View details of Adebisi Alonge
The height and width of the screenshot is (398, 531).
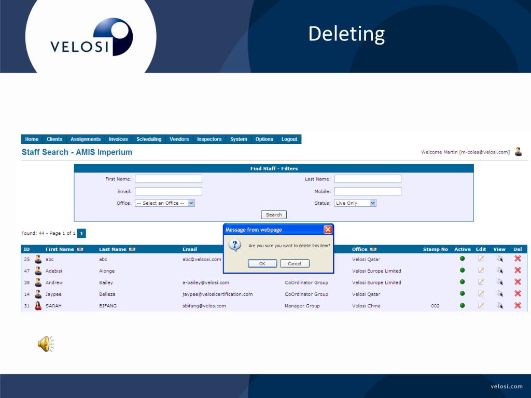click(x=499, y=271)
